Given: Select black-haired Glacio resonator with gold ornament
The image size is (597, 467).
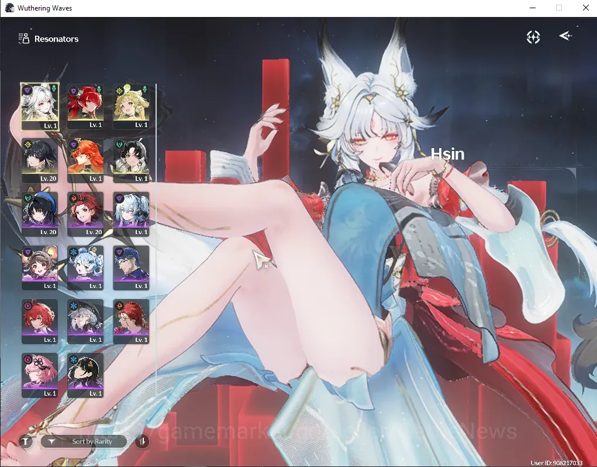Looking at the screenshot, I should [x=85, y=376].
